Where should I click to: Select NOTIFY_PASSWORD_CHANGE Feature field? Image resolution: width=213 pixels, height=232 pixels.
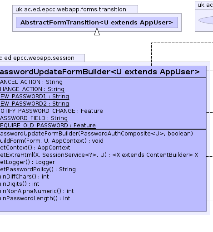[52, 111]
